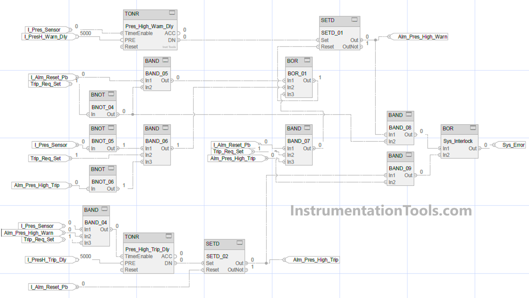Click DN pin on Pres_High_Warn_Dly block

click(x=178, y=40)
